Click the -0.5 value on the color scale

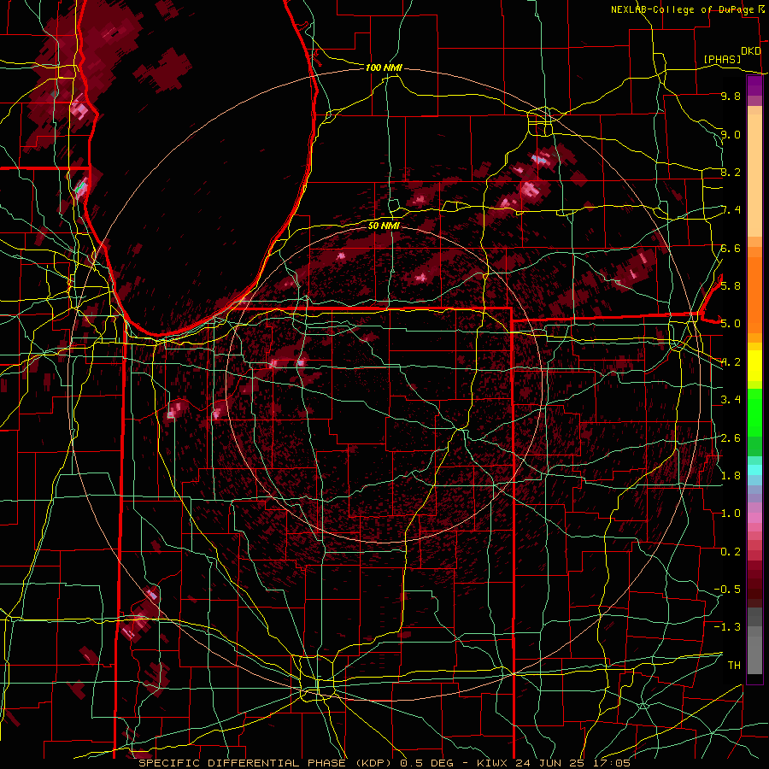tap(727, 589)
